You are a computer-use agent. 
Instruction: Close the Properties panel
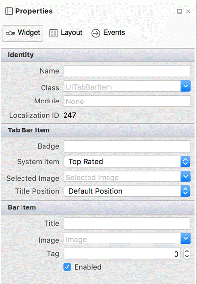tap(188, 11)
